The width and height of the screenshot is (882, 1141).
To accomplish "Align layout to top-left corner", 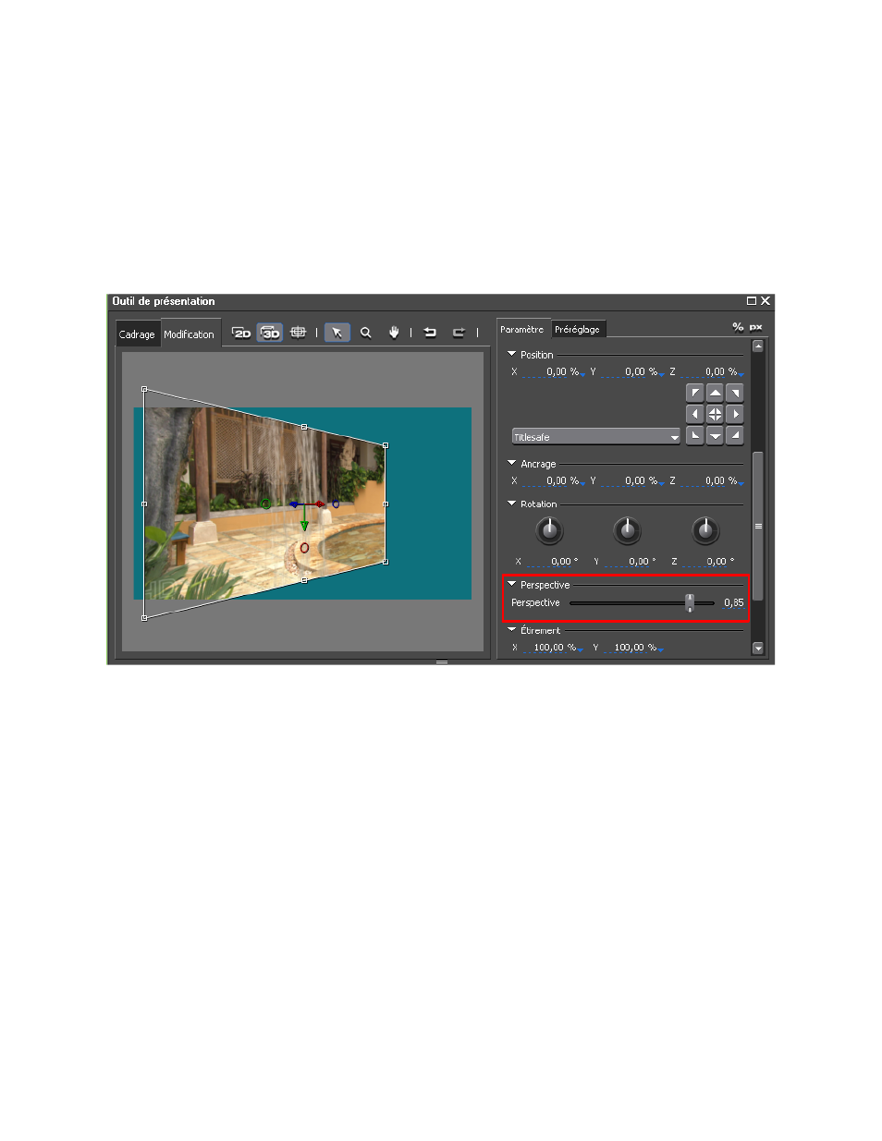I will (695, 394).
